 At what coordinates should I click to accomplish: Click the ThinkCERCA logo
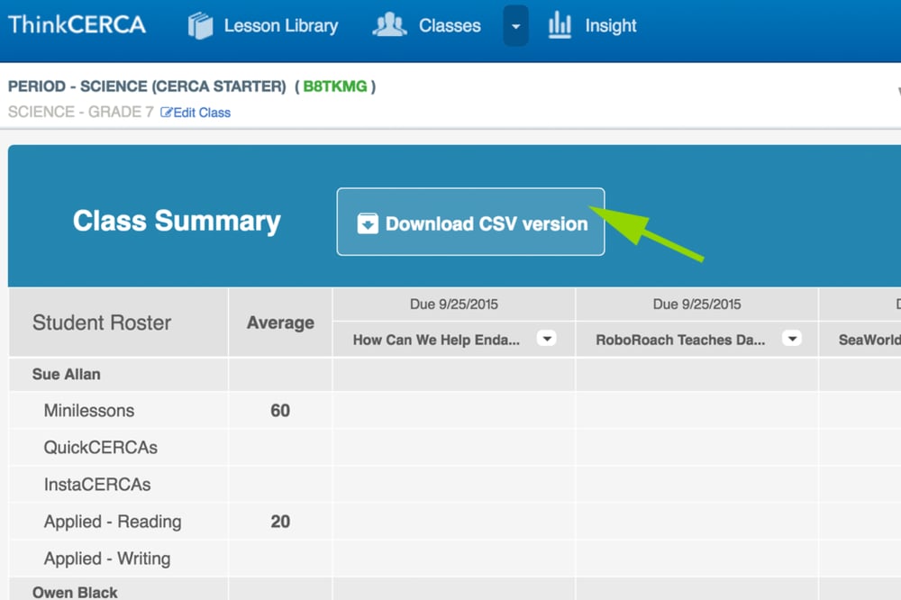(77, 25)
